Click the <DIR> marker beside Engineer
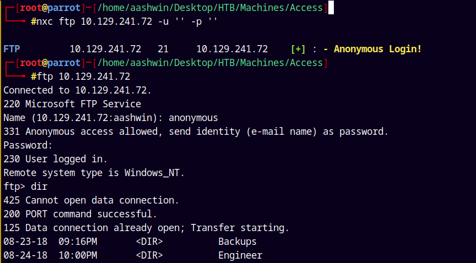The height and width of the screenshot is (263, 476). pyautogui.click(x=149, y=255)
